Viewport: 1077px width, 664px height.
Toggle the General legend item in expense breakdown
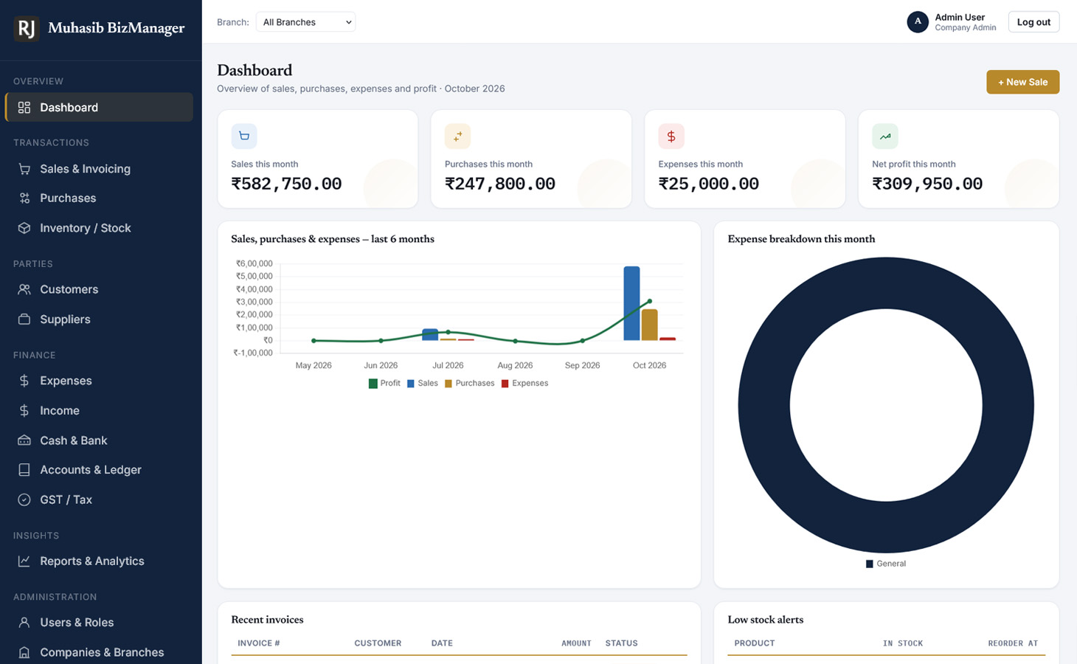pyautogui.click(x=886, y=564)
